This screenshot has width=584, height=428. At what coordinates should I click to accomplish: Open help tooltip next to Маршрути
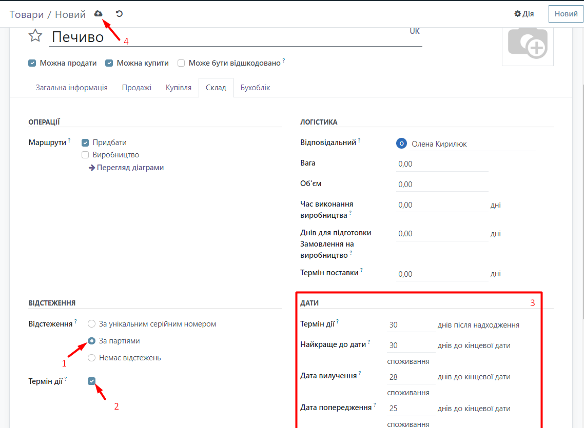coord(69,140)
